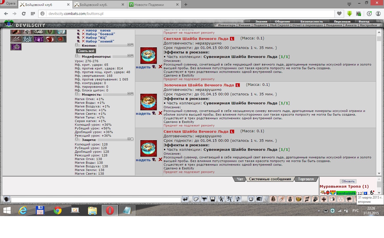Image resolution: width=384 pixels, height=238 pixels.
Task: Move the Защита section up
Action: click(129, 139)
